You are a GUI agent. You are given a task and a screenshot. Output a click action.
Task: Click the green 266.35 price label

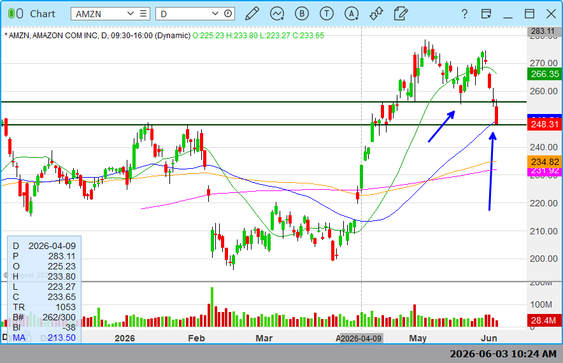[545, 74]
